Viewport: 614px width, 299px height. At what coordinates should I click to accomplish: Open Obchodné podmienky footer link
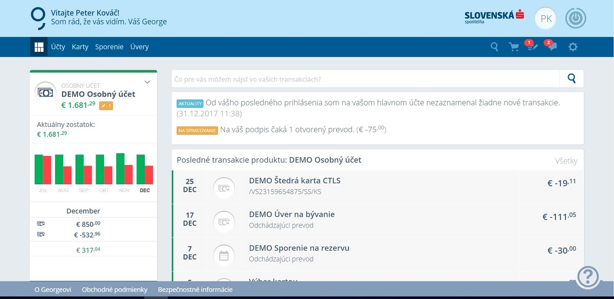[114, 290]
